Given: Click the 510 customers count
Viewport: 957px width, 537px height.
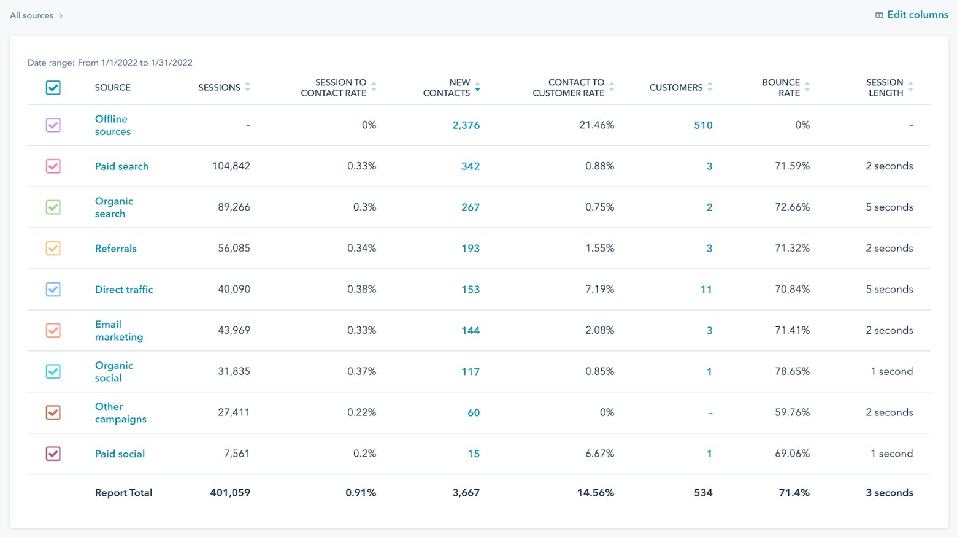Looking at the screenshot, I should click(x=703, y=125).
